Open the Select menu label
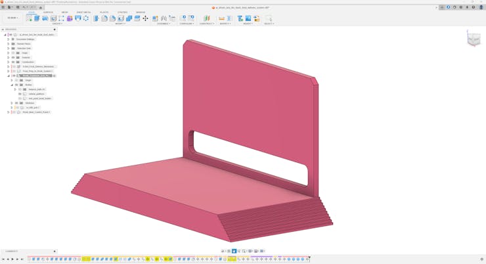Screen dimensions: 486x264 pyautogui.click(x=268, y=24)
